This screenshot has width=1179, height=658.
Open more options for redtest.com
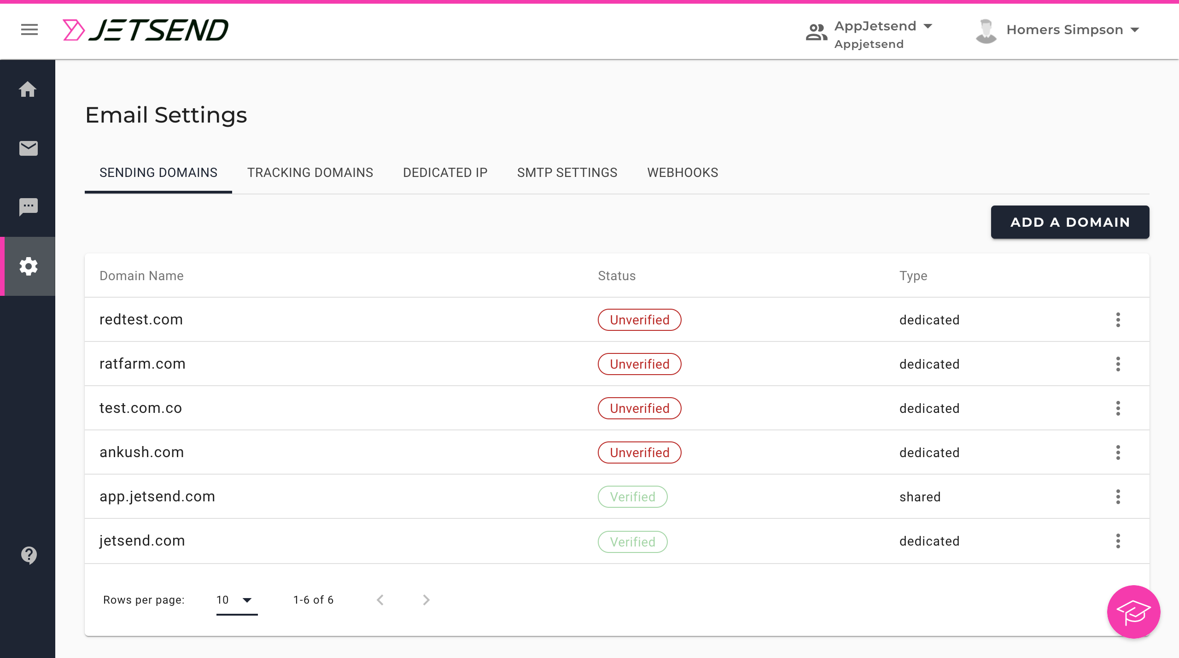(1118, 320)
